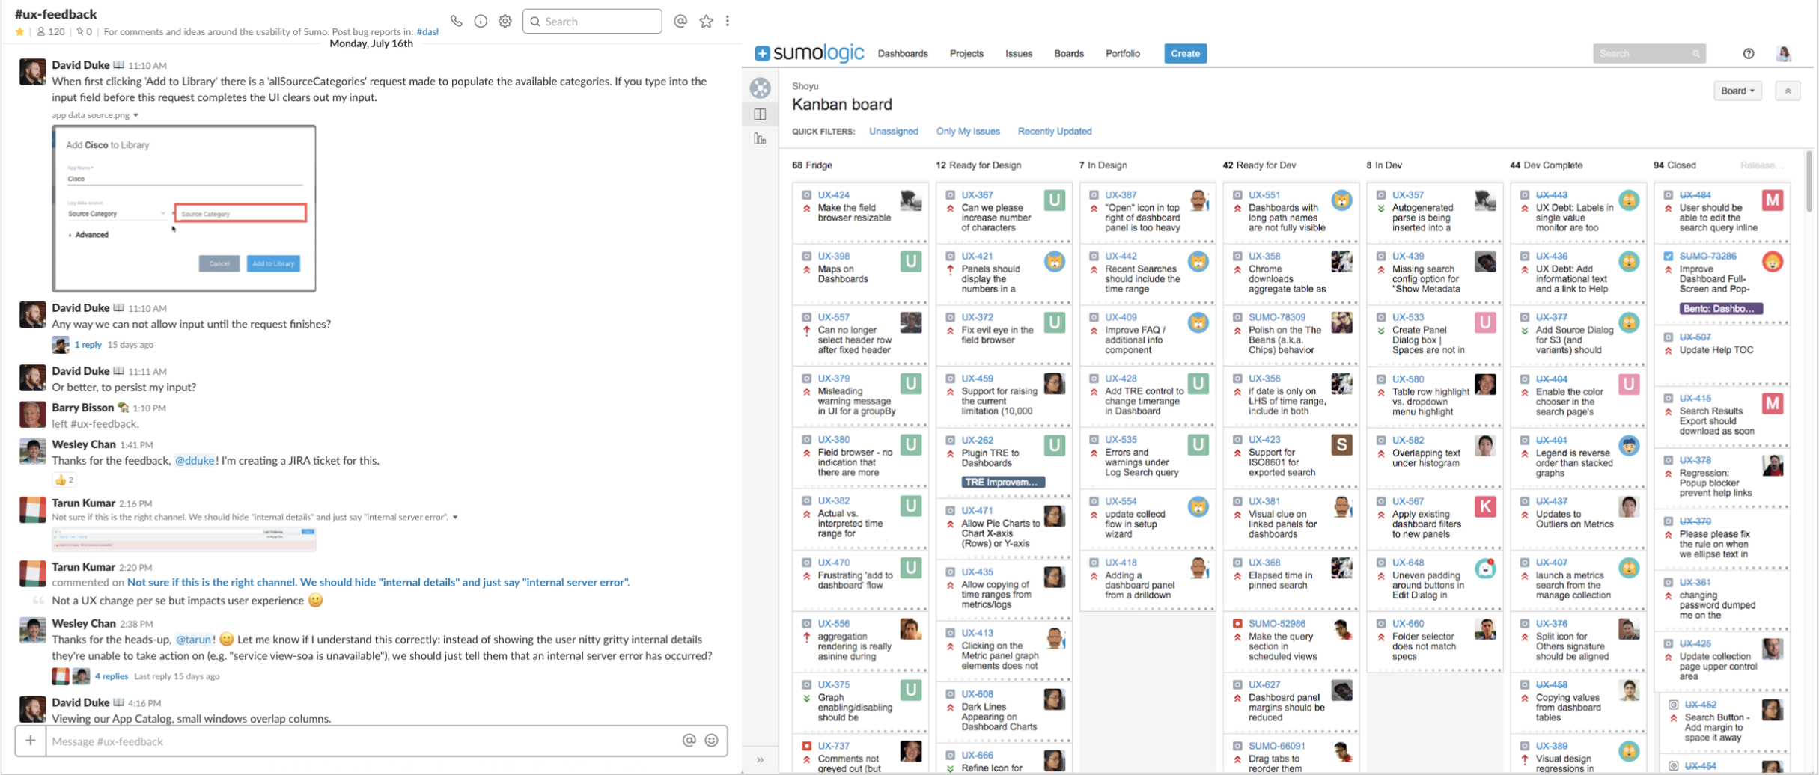Click the thumbs-up reaction with count 2
The image size is (1819, 775).
pos(64,480)
